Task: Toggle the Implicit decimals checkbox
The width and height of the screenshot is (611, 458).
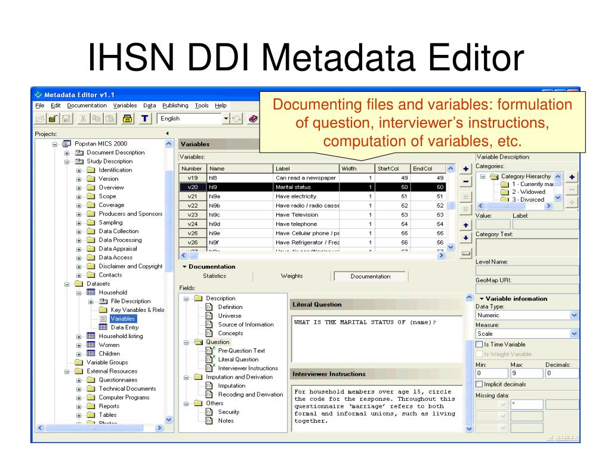Action: coord(479,384)
